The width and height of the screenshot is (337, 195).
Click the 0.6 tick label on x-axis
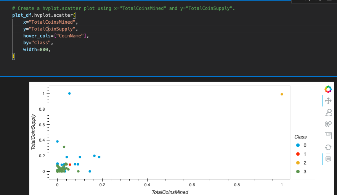(192, 185)
